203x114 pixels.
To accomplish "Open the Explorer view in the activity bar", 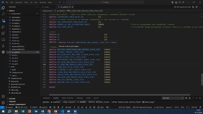I will tap(3, 8).
